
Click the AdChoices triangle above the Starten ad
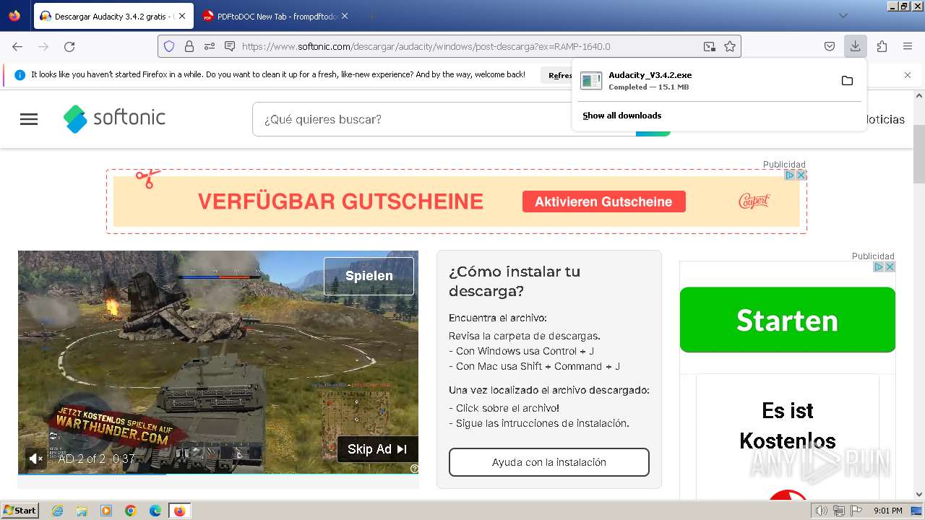879,266
